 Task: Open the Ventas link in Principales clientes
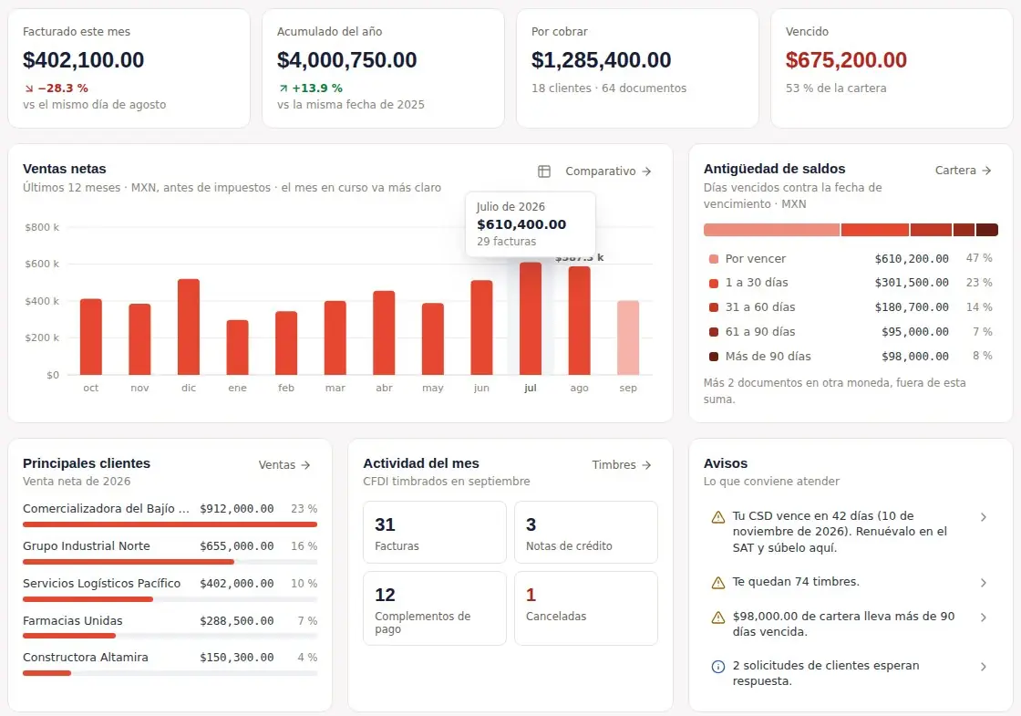[284, 464]
